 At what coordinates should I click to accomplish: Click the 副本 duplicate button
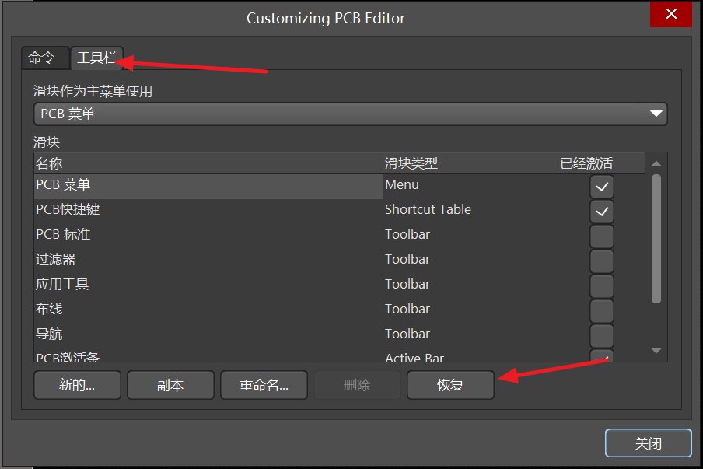tap(170, 385)
